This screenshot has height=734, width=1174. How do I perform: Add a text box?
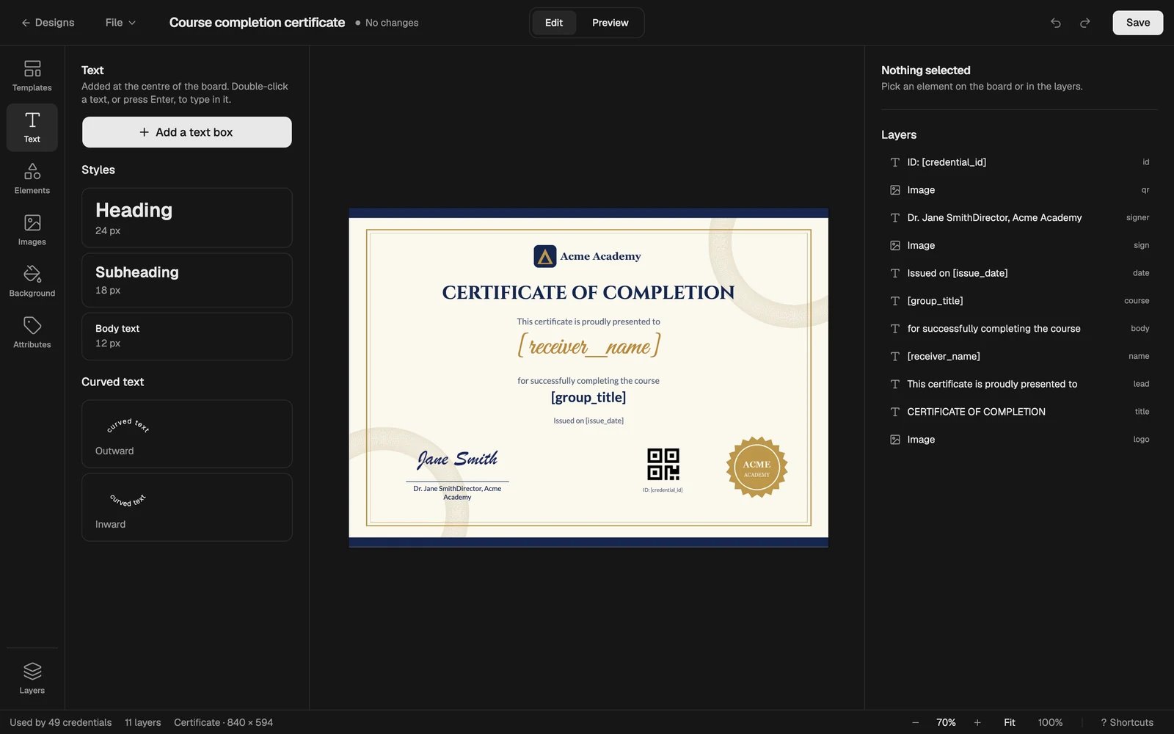point(187,132)
